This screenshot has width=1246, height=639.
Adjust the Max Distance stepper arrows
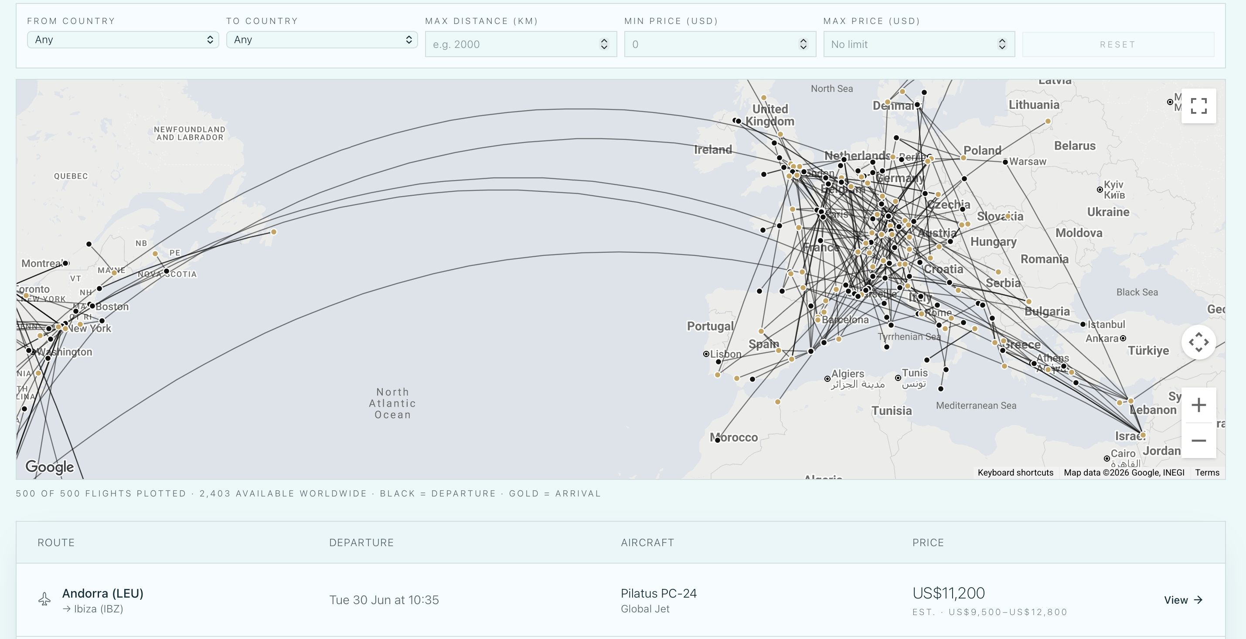click(604, 44)
